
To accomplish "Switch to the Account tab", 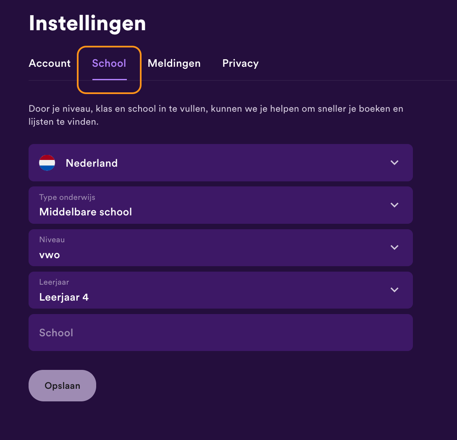I will [x=49, y=63].
